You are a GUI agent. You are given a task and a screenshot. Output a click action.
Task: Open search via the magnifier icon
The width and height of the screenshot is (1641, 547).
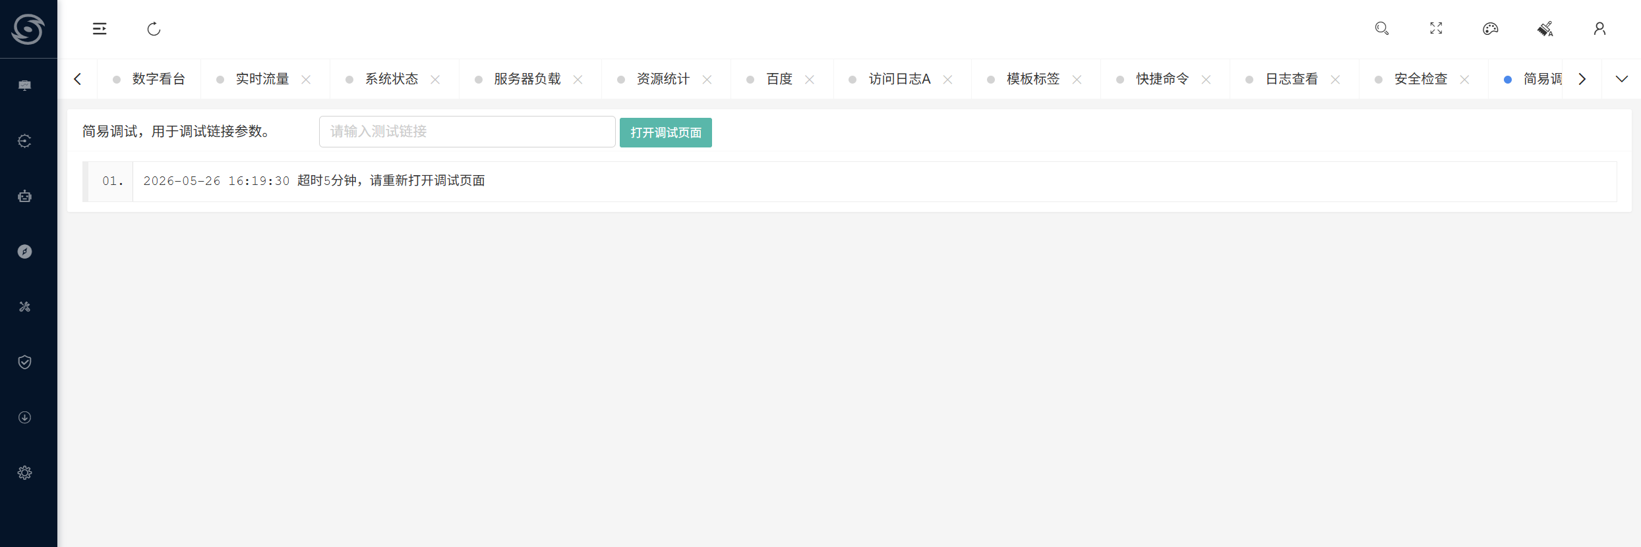pos(1382,28)
